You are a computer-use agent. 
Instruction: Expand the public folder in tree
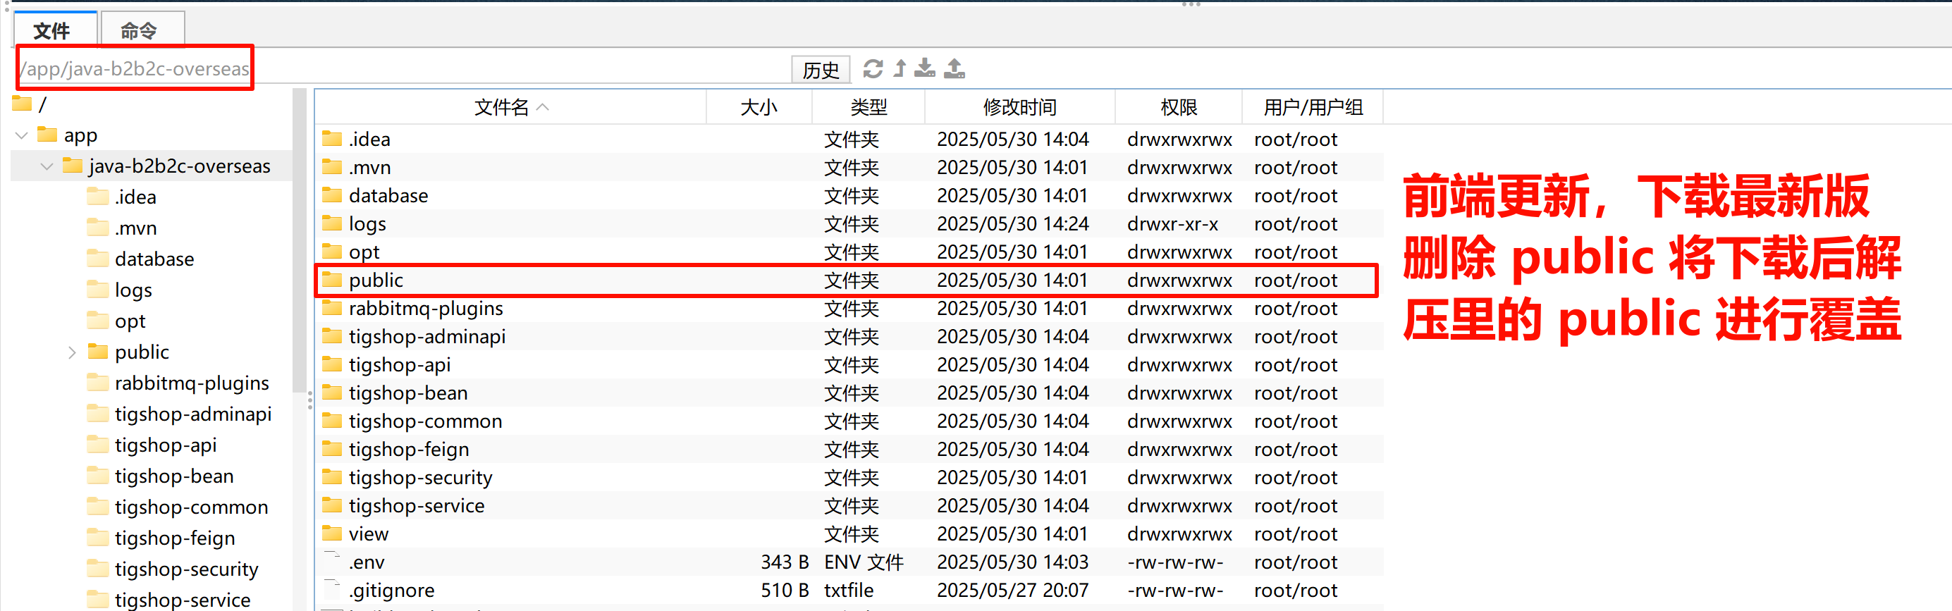coord(72,352)
